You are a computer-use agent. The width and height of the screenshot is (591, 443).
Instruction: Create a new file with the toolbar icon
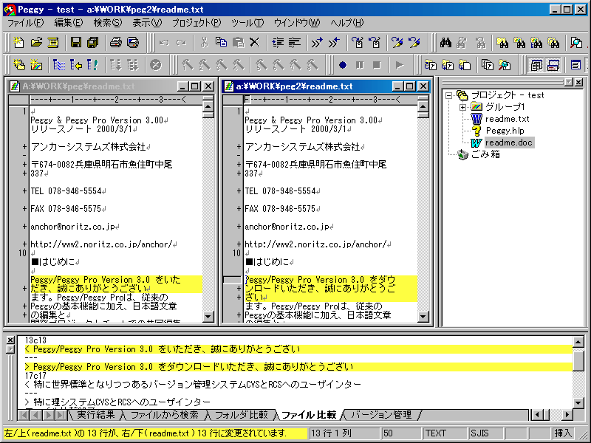[x=18, y=43]
